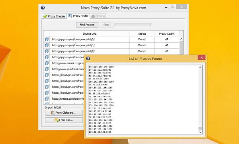Click proxy count value 45

[167, 51]
